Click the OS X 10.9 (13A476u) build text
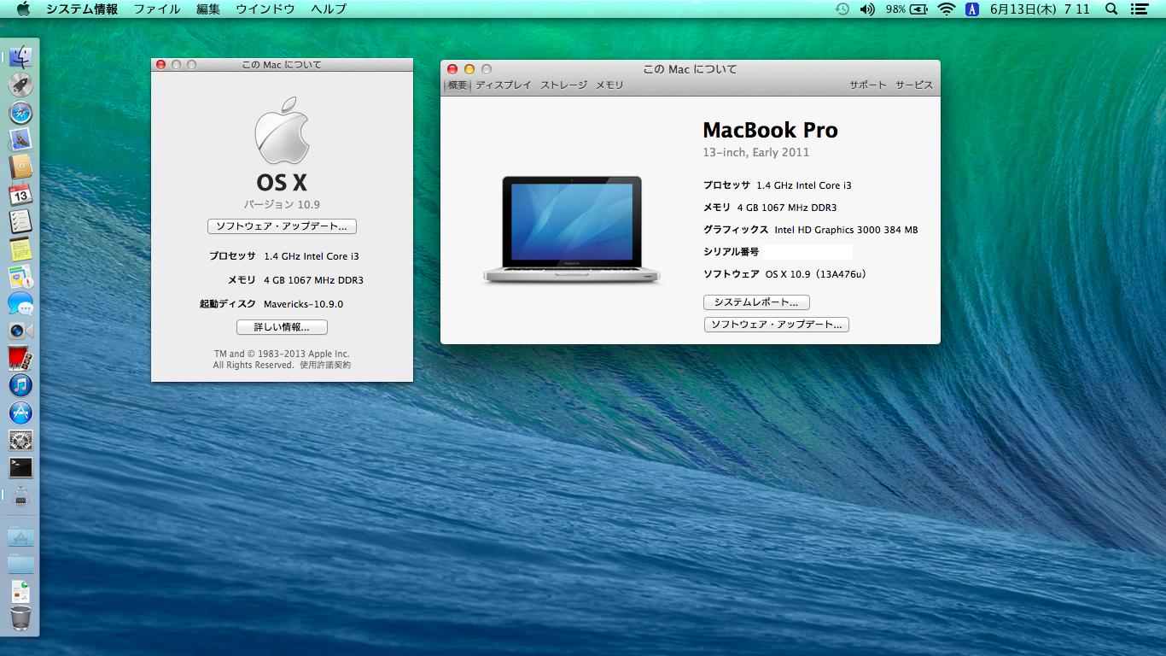The width and height of the screenshot is (1166, 656). [x=816, y=274]
